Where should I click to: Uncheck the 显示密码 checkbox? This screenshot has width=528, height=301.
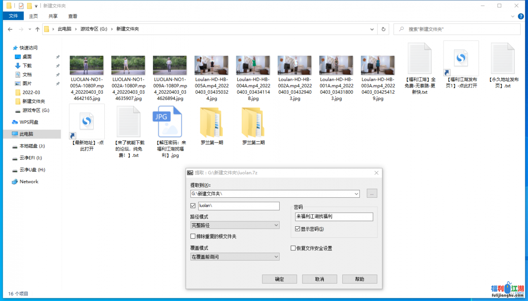tap(298, 229)
